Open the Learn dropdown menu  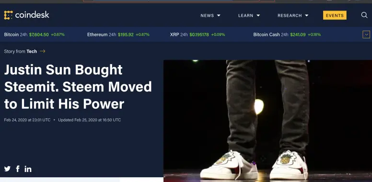click(249, 15)
